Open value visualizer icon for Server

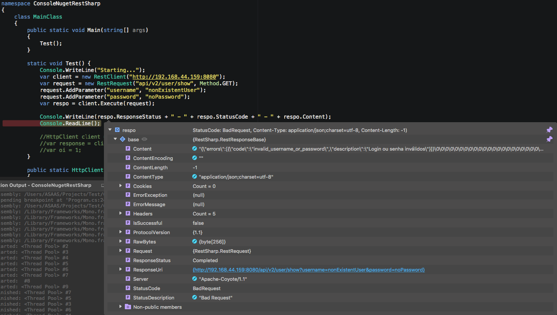195,279
